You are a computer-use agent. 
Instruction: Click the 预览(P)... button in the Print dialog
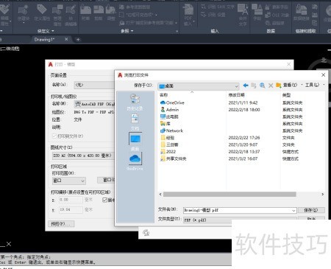coord(61,224)
